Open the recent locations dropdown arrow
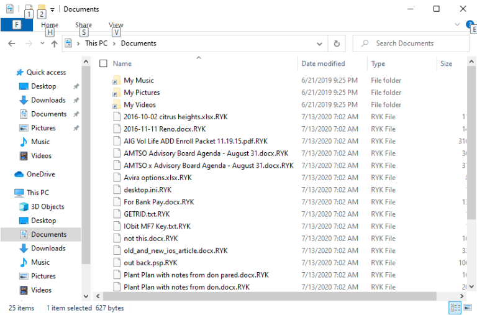477x315 pixels. (x=42, y=43)
